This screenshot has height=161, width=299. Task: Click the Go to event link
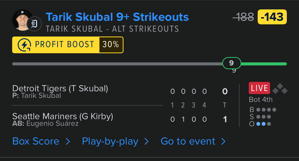point(188,141)
